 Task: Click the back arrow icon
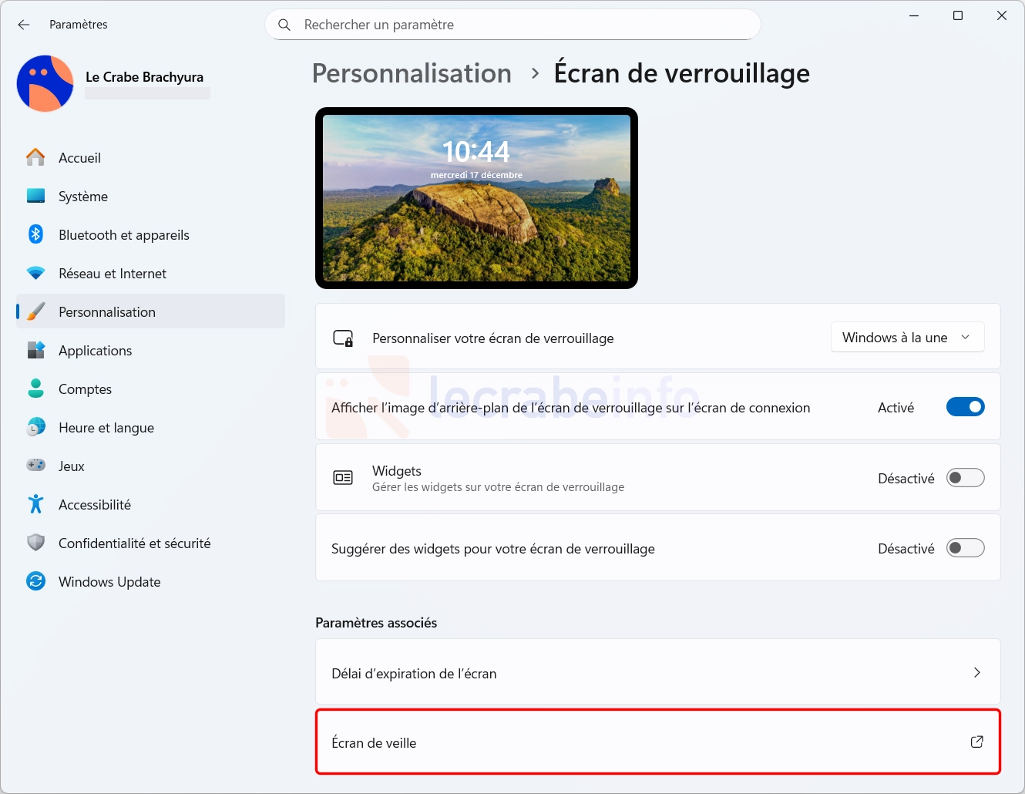24,25
